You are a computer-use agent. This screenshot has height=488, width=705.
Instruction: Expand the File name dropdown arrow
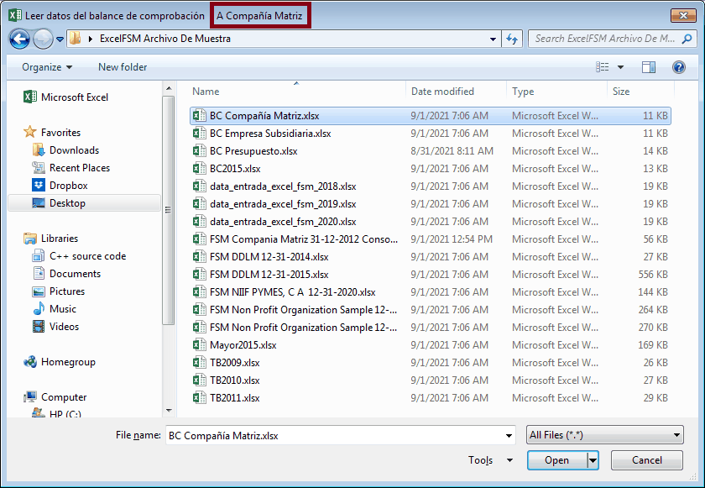click(x=509, y=435)
